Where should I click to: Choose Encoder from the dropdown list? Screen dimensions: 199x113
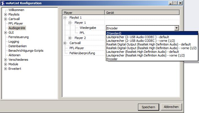click(152, 59)
